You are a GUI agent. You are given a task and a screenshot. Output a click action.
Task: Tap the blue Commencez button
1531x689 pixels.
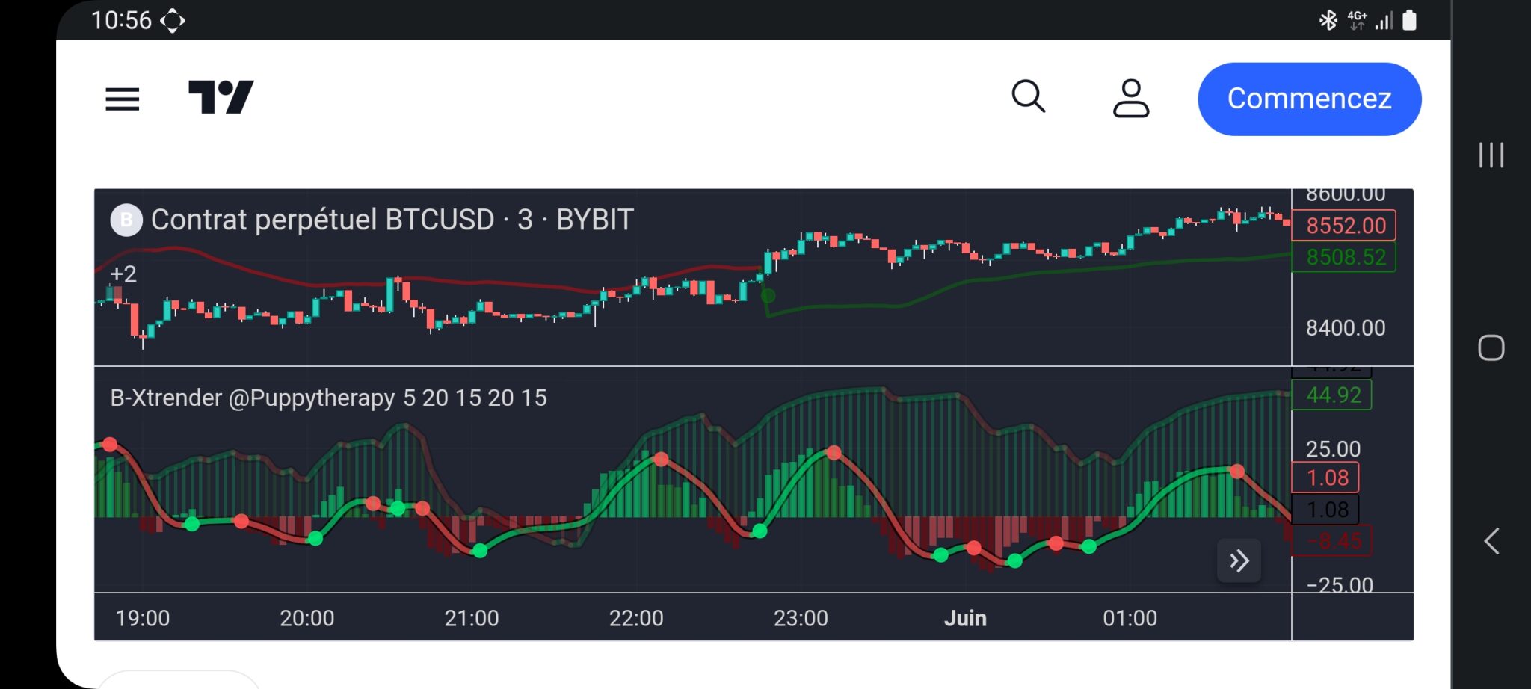point(1310,99)
